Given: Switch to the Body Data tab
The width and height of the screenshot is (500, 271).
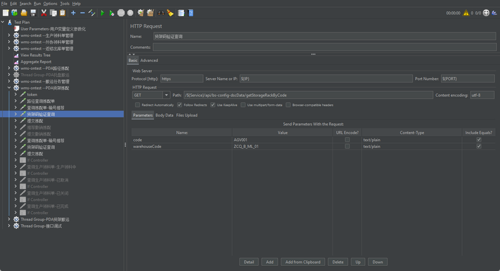Looking at the screenshot, I should (164, 116).
